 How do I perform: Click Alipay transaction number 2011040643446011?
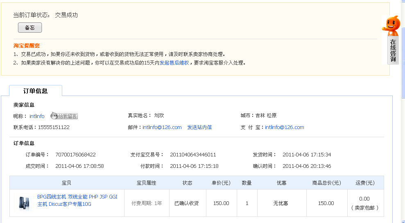193,154
